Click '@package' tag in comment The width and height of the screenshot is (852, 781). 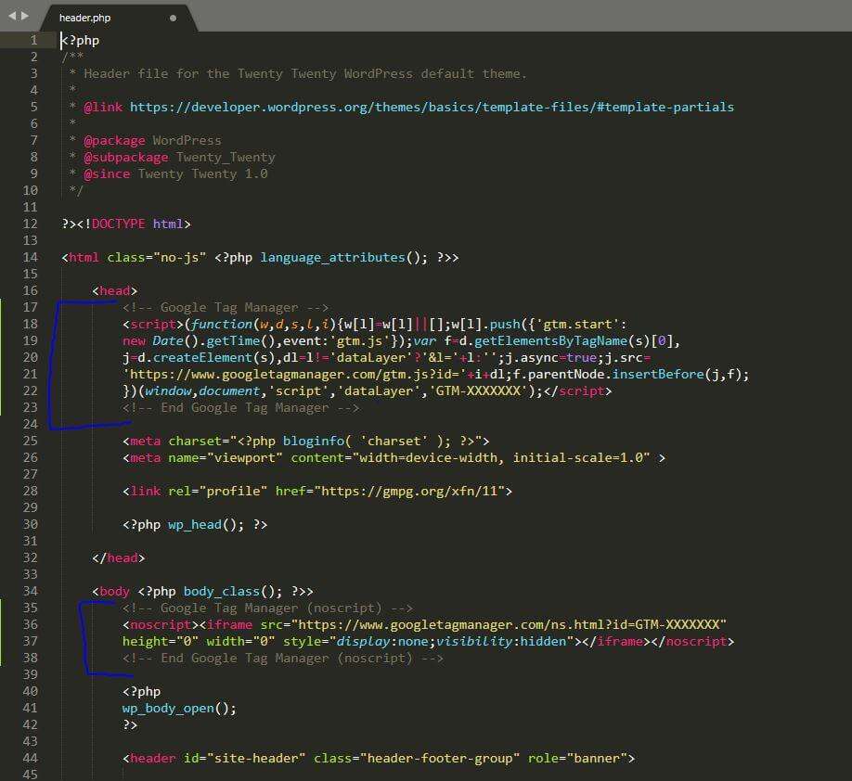coord(114,141)
